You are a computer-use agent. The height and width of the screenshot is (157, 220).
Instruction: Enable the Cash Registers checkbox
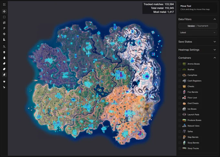[180, 81]
